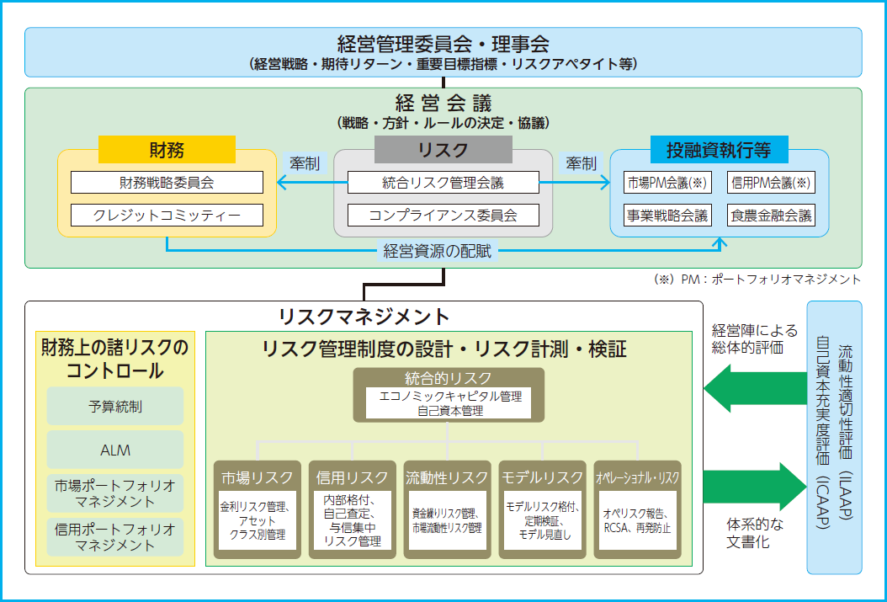
Task: Click the 予算統制 box
Action: coord(114,406)
